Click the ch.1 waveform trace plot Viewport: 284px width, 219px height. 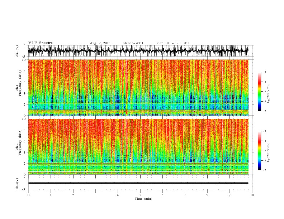(x=138, y=51)
